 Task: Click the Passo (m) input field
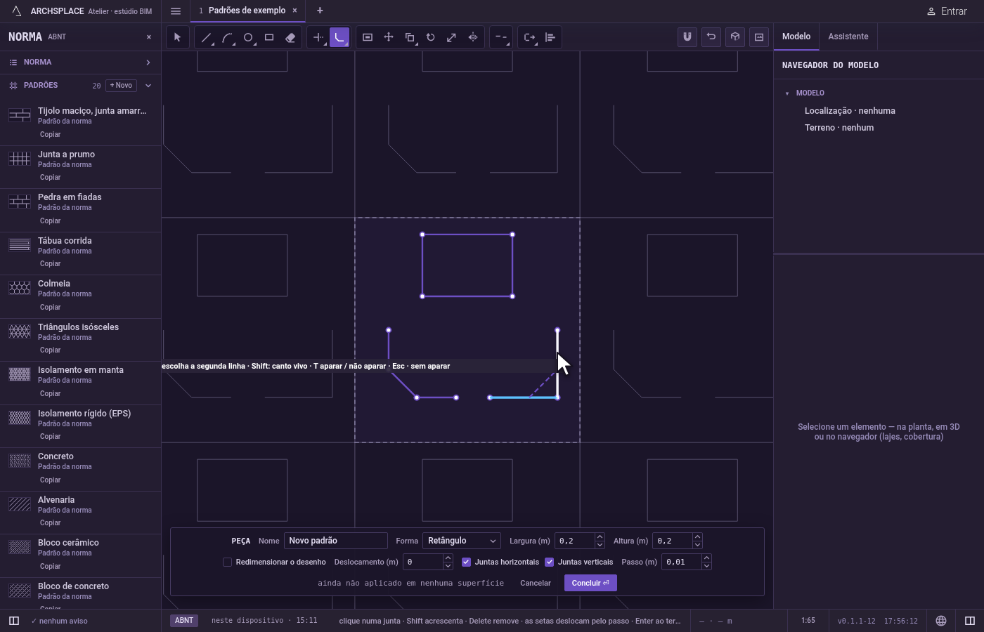click(x=682, y=562)
